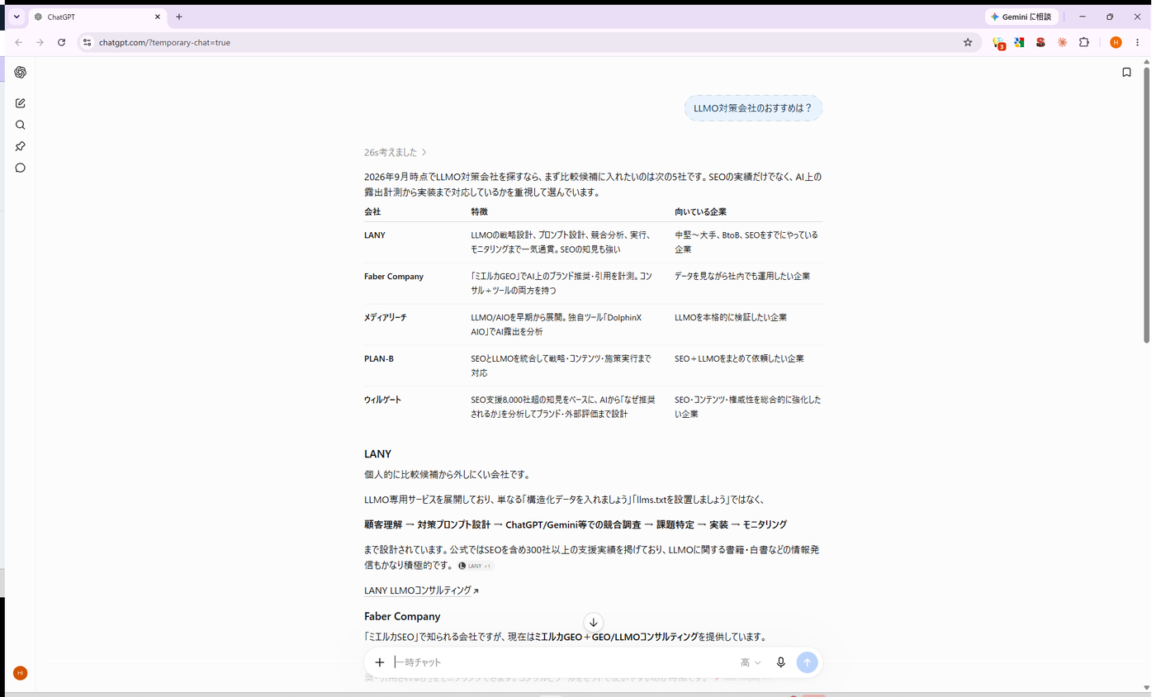The image size is (1156, 697).
Task: Click the 向いている企業 column header
Action: pyautogui.click(x=700, y=212)
